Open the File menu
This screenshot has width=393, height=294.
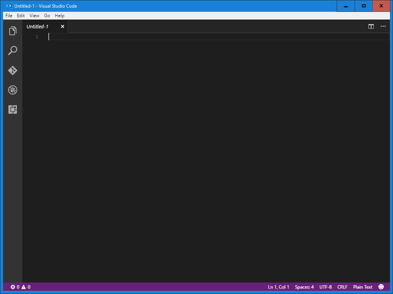8,16
